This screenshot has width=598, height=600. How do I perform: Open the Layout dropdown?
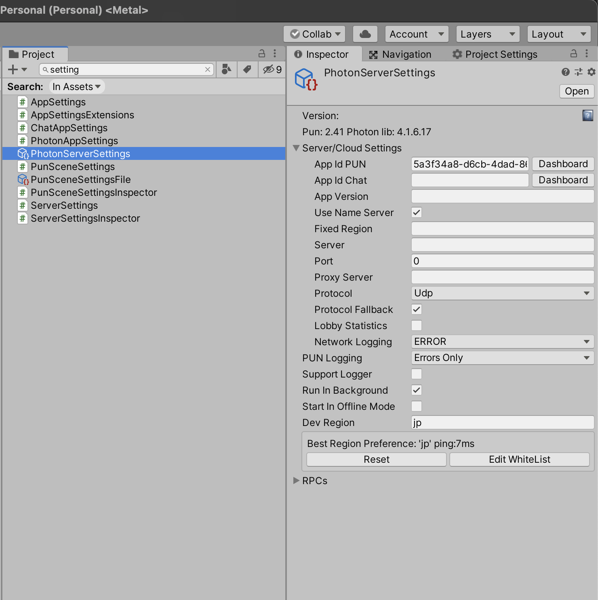559,34
